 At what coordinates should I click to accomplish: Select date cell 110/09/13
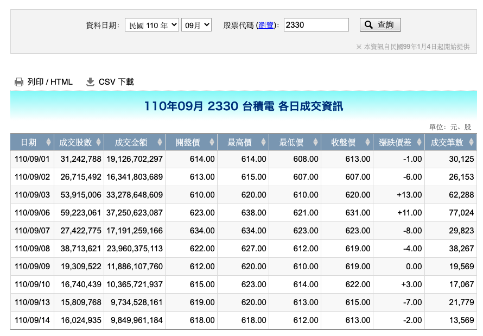pyautogui.click(x=32, y=302)
